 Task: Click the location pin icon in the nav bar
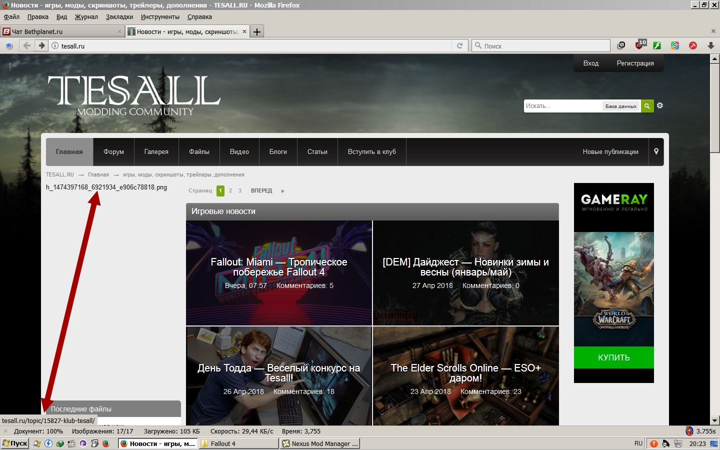click(656, 151)
